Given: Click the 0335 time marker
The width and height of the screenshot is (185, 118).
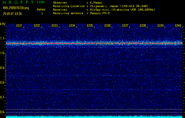Looking at the screenshot, I should coord(90,26).
